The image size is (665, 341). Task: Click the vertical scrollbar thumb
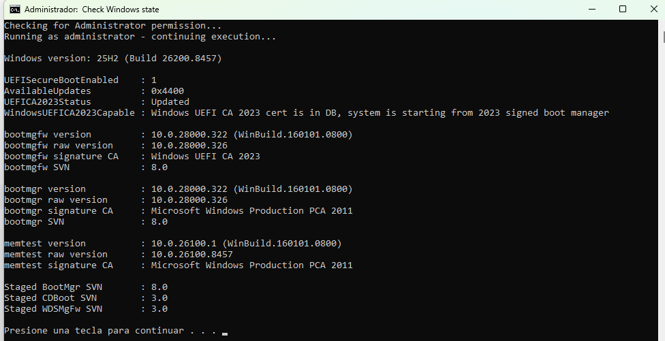coord(664,37)
